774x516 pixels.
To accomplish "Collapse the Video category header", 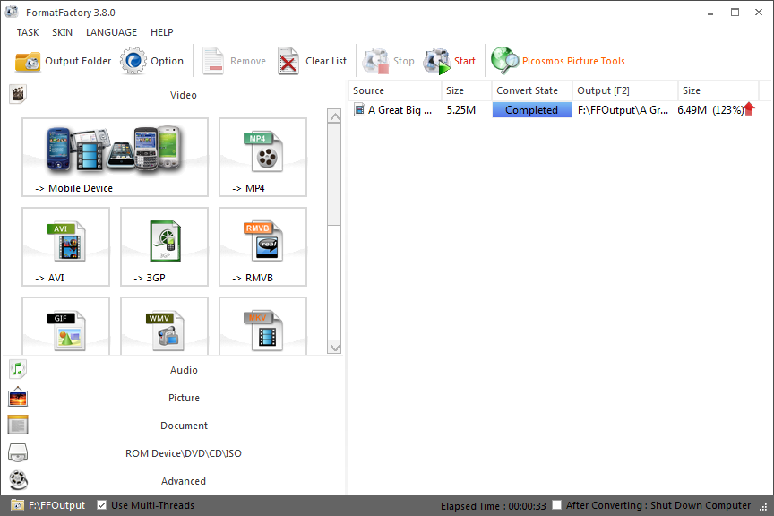I will tap(184, 95).
